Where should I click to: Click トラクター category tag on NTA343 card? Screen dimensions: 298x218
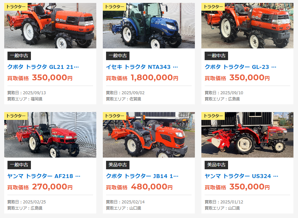(115, 7)
